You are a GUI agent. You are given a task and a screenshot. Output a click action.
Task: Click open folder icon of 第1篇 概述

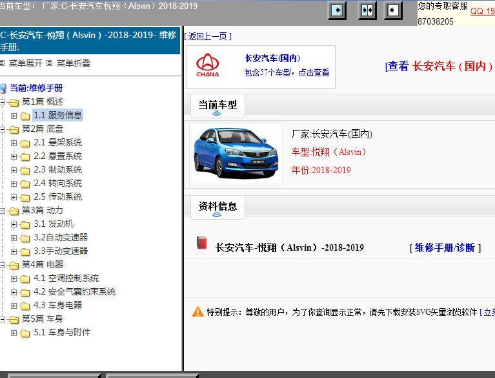click(x=14, y=102)
